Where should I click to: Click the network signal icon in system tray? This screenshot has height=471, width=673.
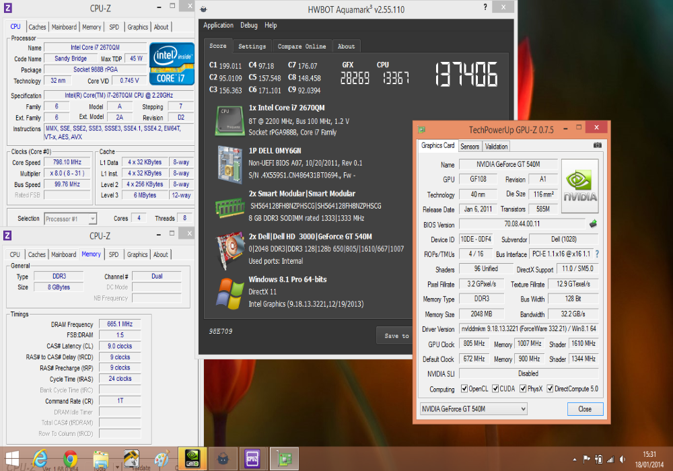point(610,460)
